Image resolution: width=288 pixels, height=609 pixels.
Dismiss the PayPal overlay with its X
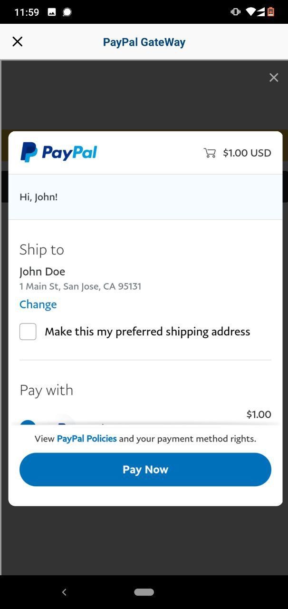point(274,77)
